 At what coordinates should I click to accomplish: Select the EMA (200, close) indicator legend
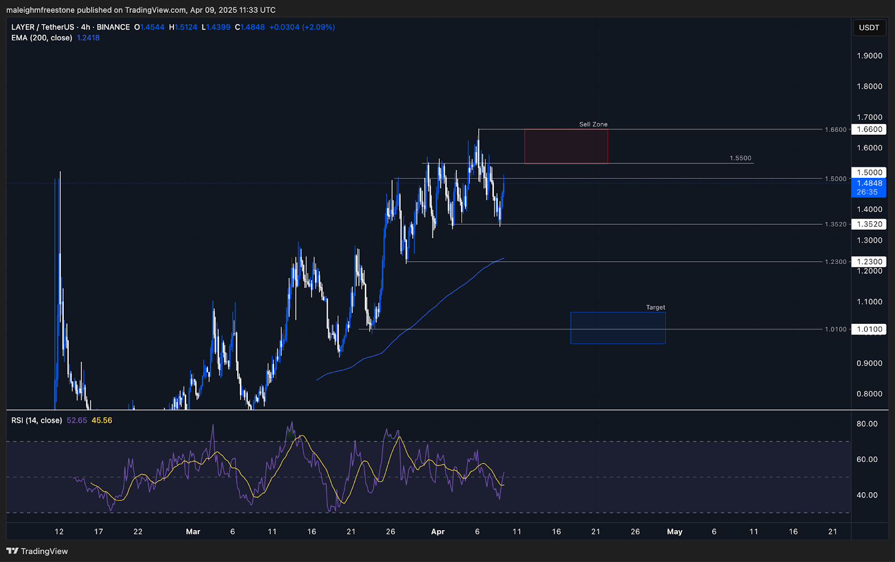click(x=42, y=37)
